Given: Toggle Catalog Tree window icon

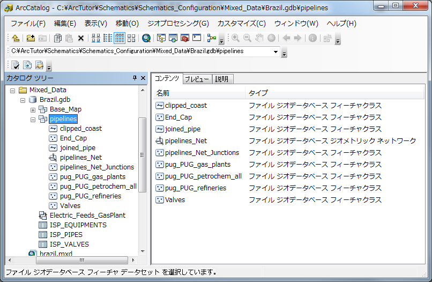Looking at the screenshot, I should point(161,38).
